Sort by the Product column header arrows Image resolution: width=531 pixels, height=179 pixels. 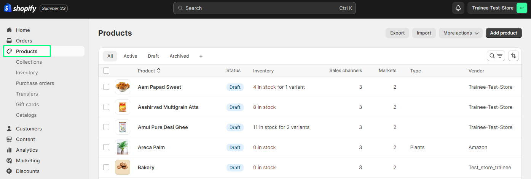click(159, 71)
